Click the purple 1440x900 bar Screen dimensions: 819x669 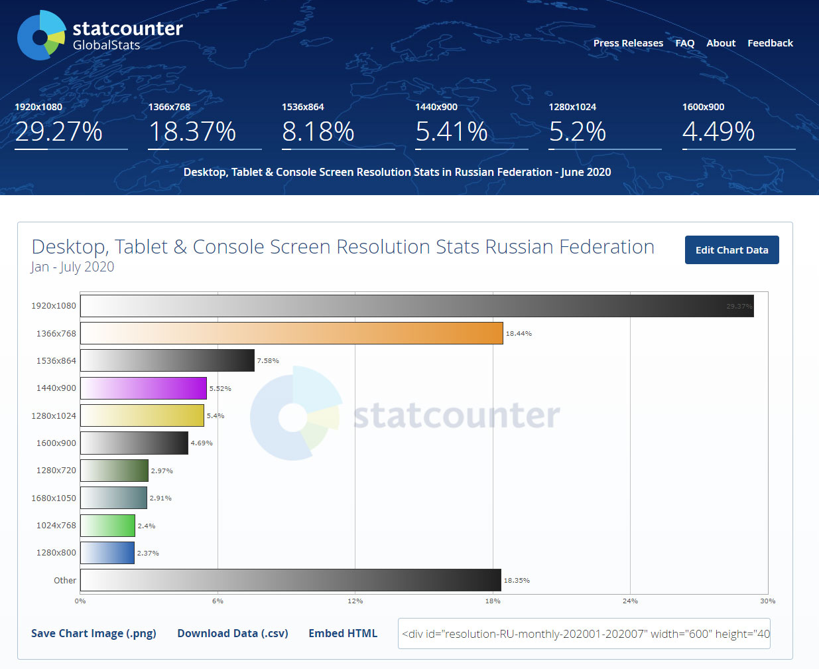pyautogui.click(x=143, y=388)
